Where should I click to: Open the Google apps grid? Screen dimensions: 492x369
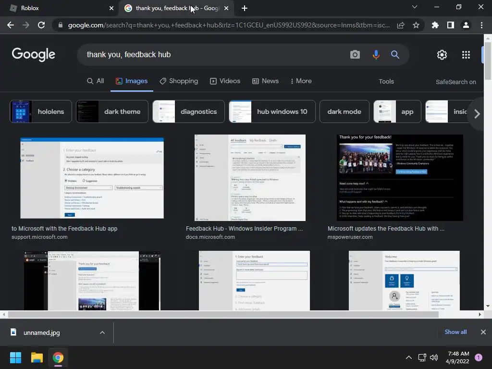466,55
